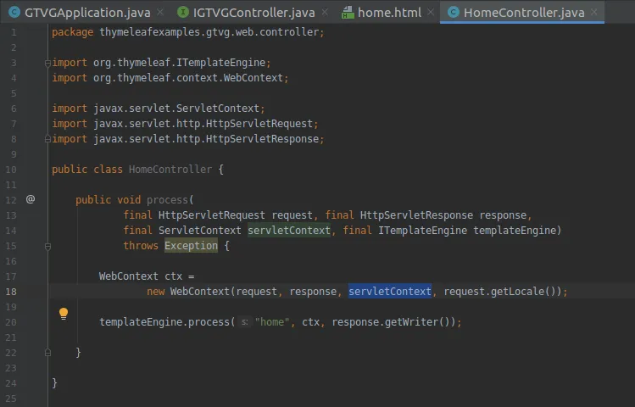This screenshot has height=407, width=635.
Task: Click the "home" string literal
Action: (272, 322)
